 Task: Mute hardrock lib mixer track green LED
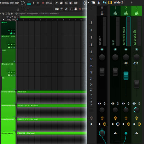tap(137, 49)
